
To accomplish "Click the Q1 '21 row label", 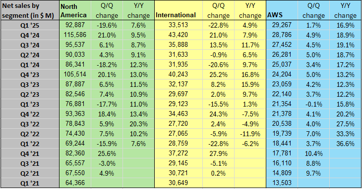I will coord(30,183).
